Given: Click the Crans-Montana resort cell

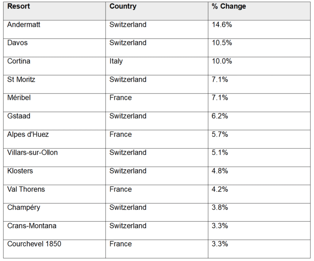Looking at the screenshot, I should [32, 226].
